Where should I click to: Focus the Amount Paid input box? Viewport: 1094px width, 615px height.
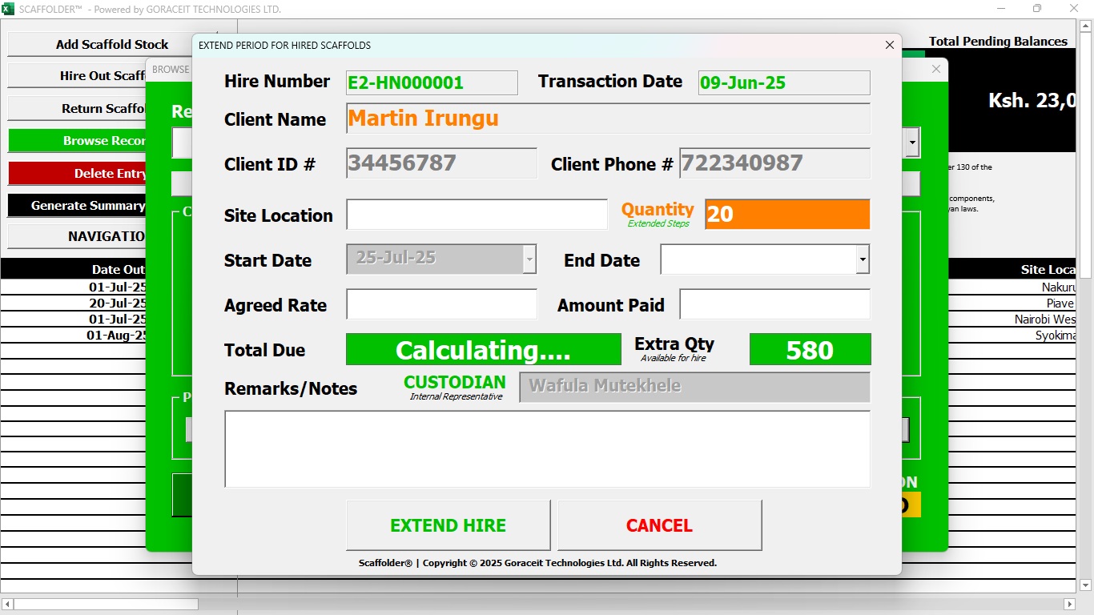click(x=774, y=305)
